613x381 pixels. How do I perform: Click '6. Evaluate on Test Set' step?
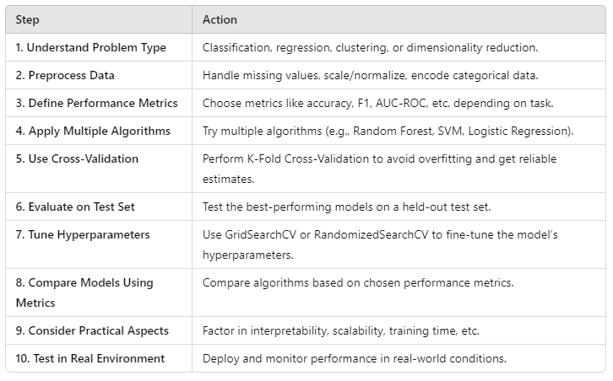(x=75, y=207)
